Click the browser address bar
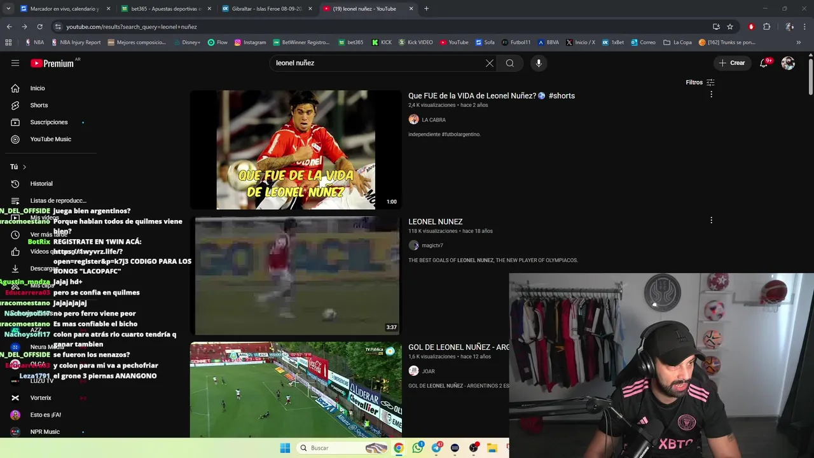The height and width of the screenshot is (458, 814). pyautogui.click(x=382, y=27)
